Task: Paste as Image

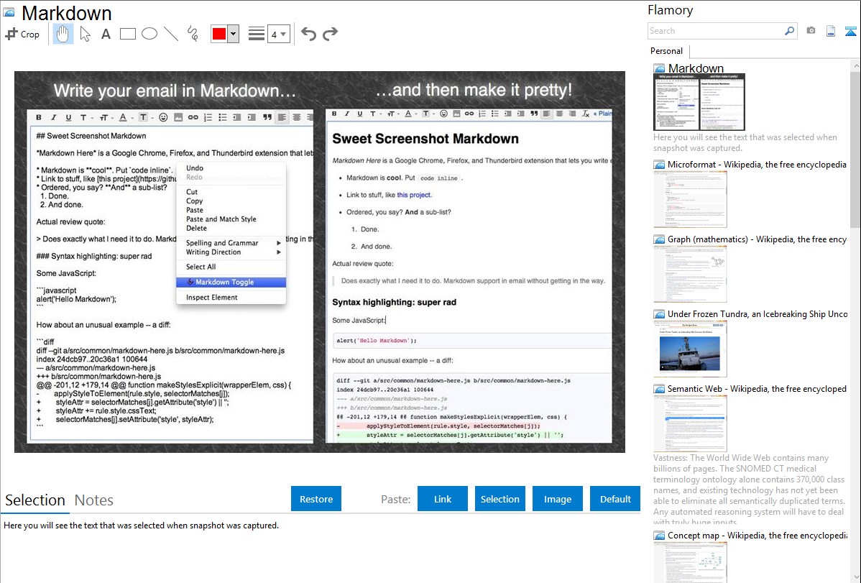Action: point(557,499)
